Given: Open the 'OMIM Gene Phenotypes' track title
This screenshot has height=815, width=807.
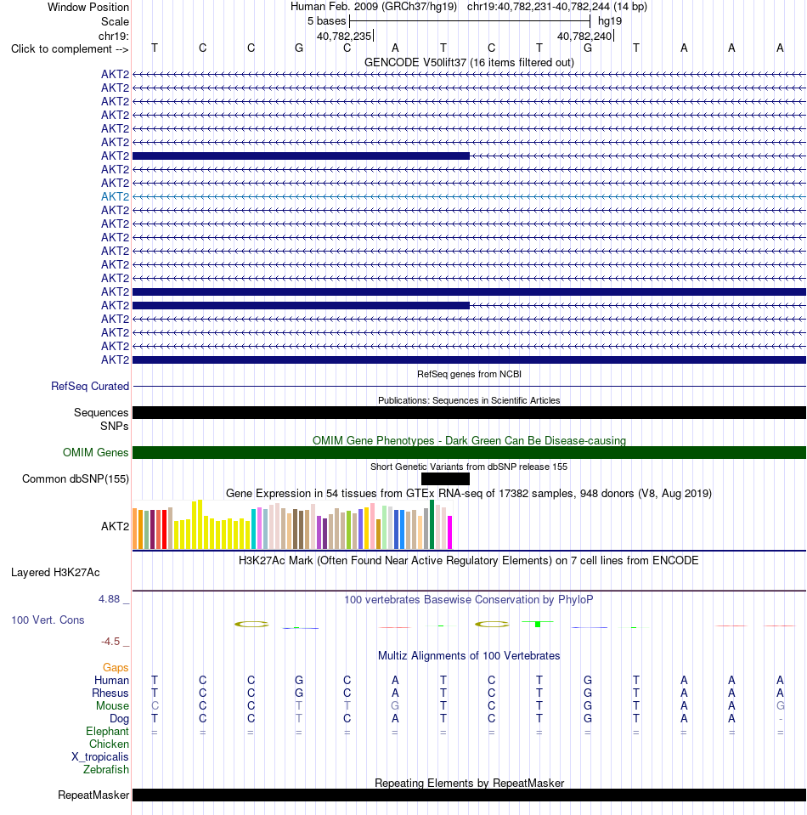Looking at the screenshot, I should (x=469, y=441).
